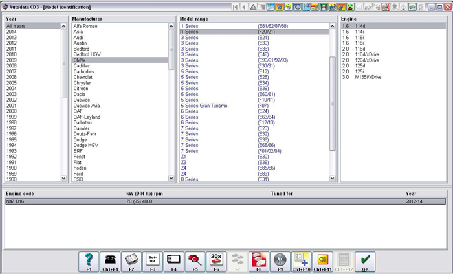The width and height of the screenshot is (453, 274).
Task: Confirm selection with the OK checkmark button
Action: click(365, 262)
